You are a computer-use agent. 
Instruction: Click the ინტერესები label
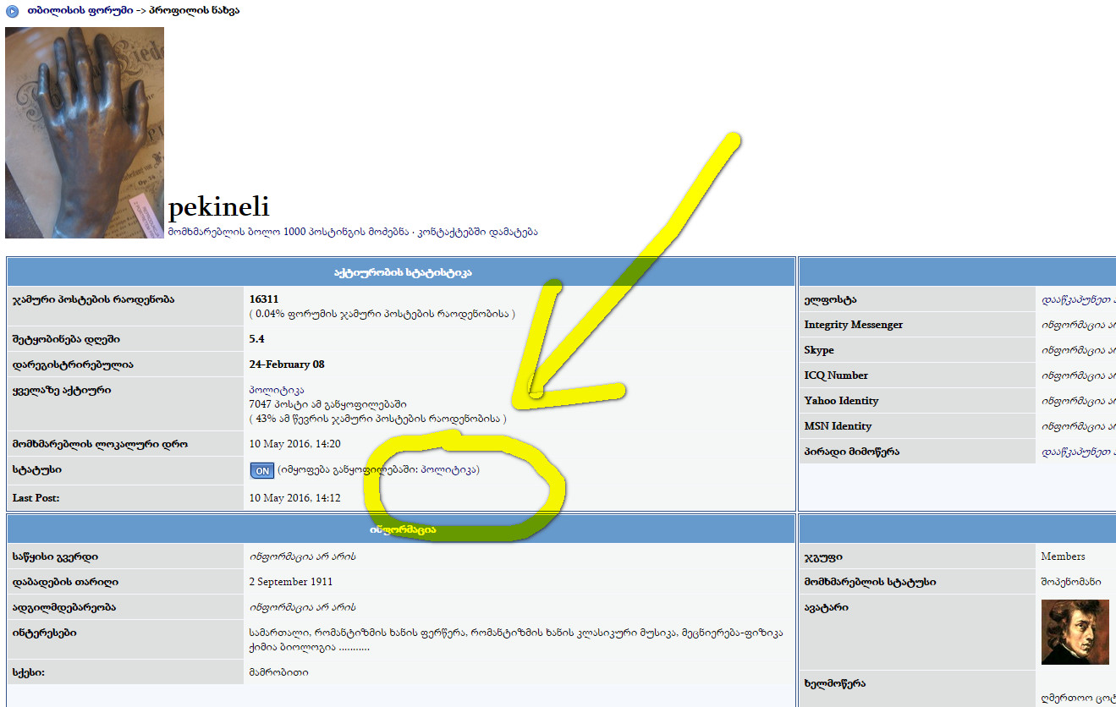coord(44,633)
